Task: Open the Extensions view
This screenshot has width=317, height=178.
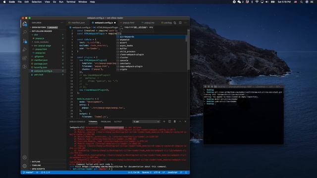Action: pos(25,58)
